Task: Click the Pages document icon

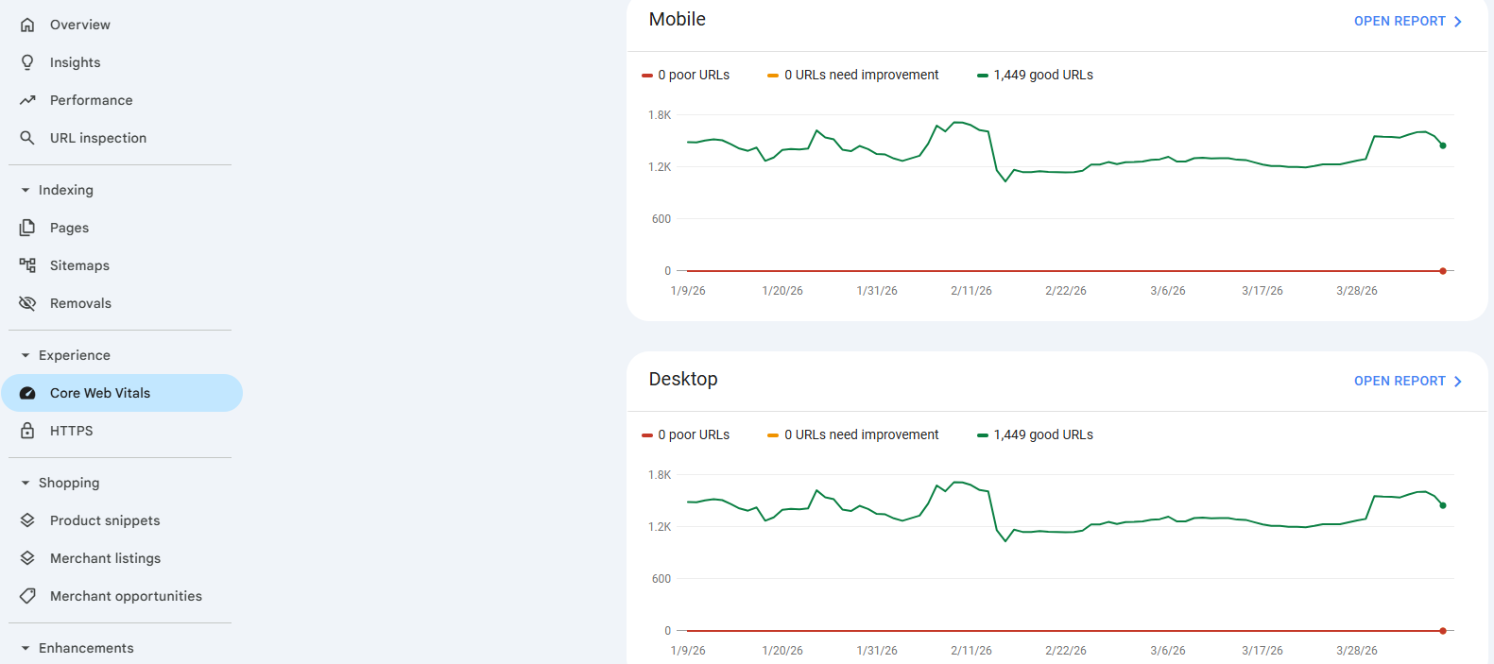Action: coord(27,228)
